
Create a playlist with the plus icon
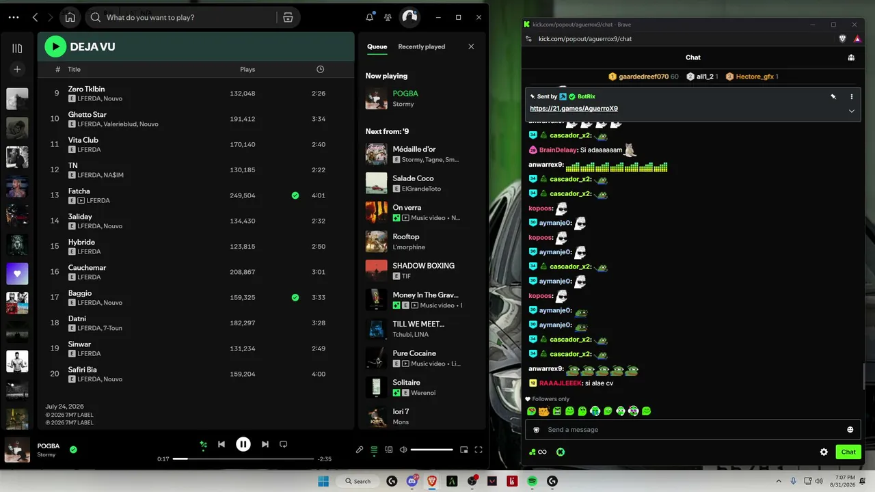(17, 69)
